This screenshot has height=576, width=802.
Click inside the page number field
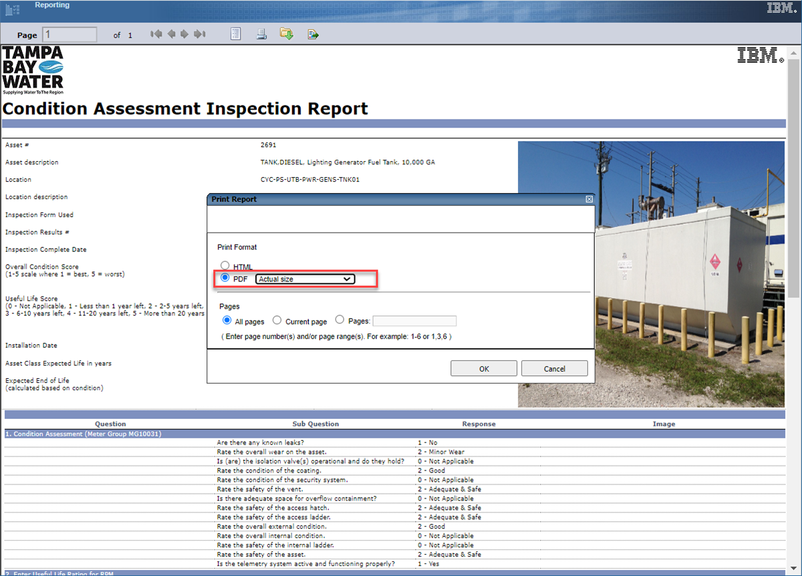click(69, 34)
